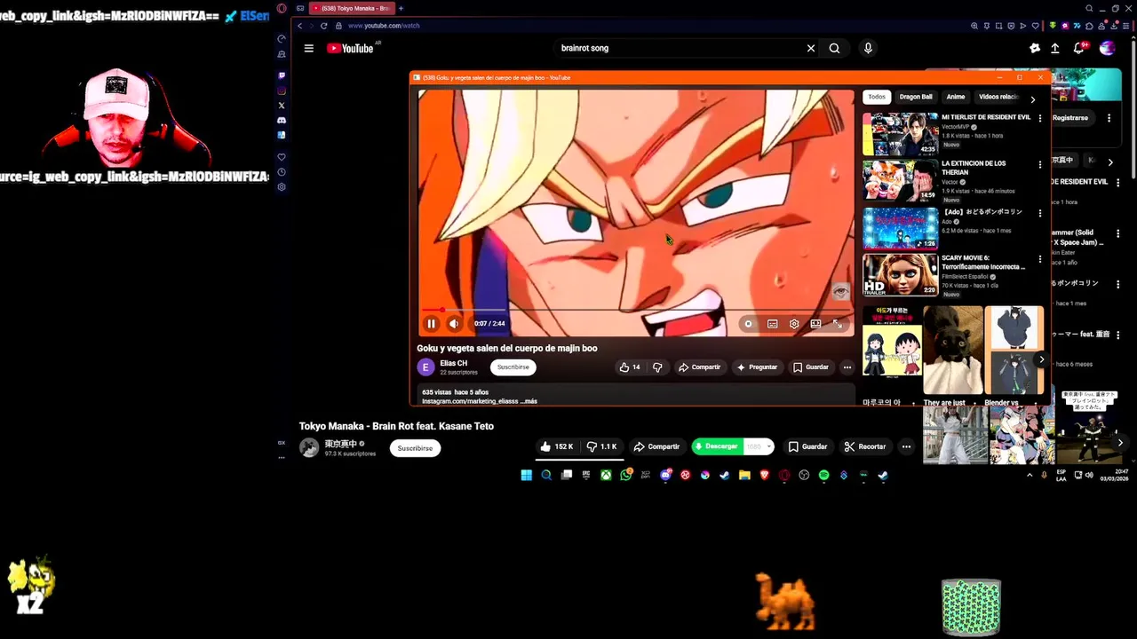Open Spotify from taskbar
1137x639 pixels.
click(x=823, y=476)
